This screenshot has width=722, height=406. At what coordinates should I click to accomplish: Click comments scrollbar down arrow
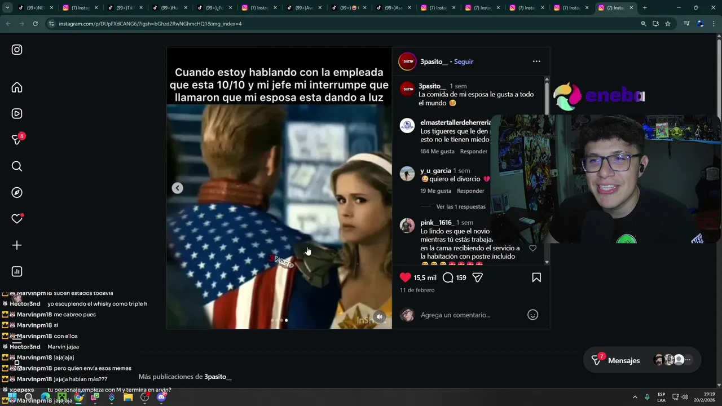(x=546, y=262)
